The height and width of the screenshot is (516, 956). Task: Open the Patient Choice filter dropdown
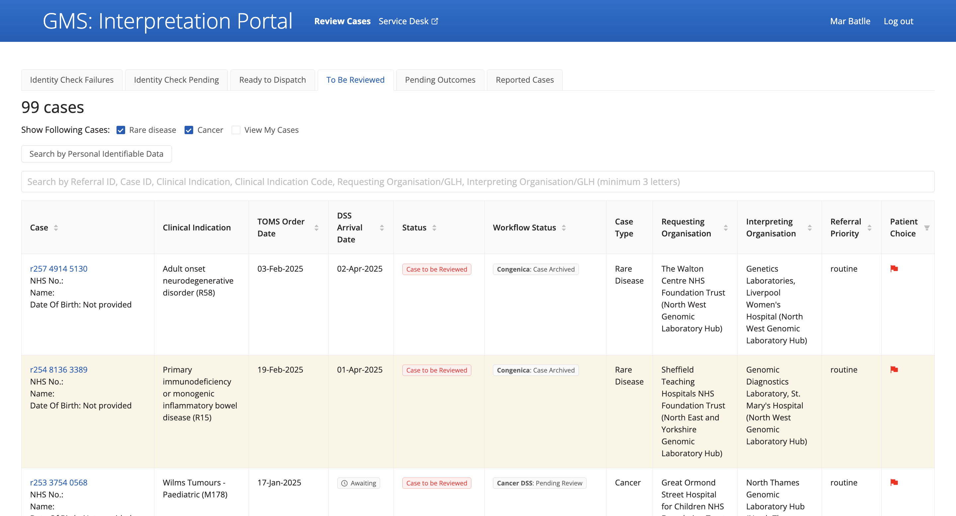click(927, 227)
